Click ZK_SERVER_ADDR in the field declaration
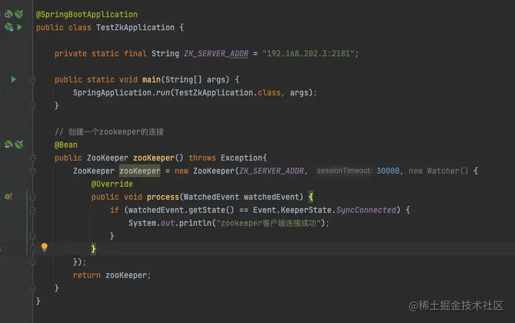 click(216, 53)
